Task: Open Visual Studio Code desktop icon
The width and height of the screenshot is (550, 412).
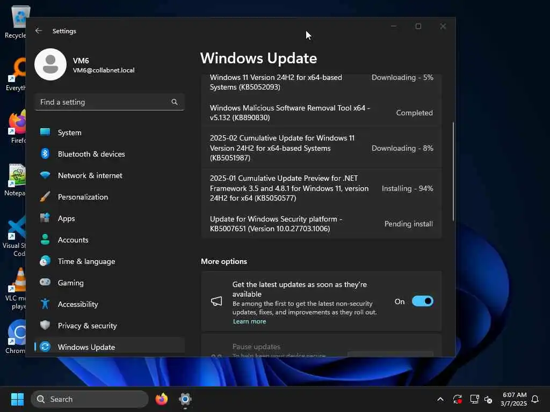Action: [x=15, y=237]
